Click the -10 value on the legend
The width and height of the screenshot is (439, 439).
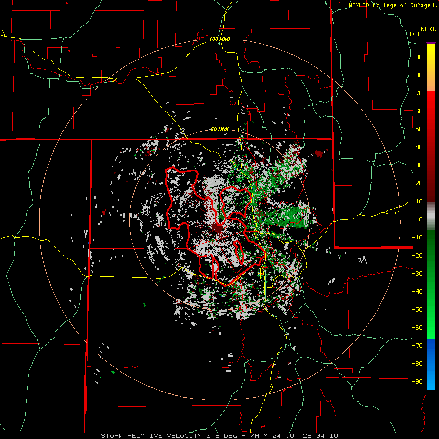click(417, 238)
